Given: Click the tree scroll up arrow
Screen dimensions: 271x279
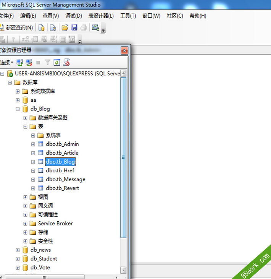Looking at the screenshot, I should 124,73.
